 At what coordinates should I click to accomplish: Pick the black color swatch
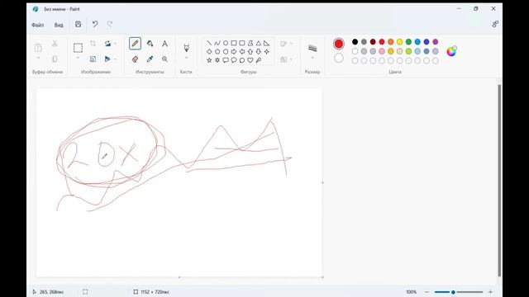pos(355,42)
